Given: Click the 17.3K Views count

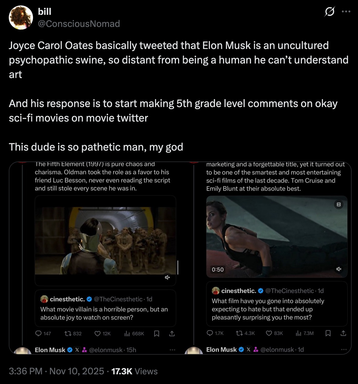Looking at the screenshot, I should coord(134,371).
